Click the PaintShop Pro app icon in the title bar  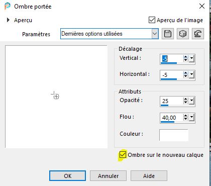(8, 6)
